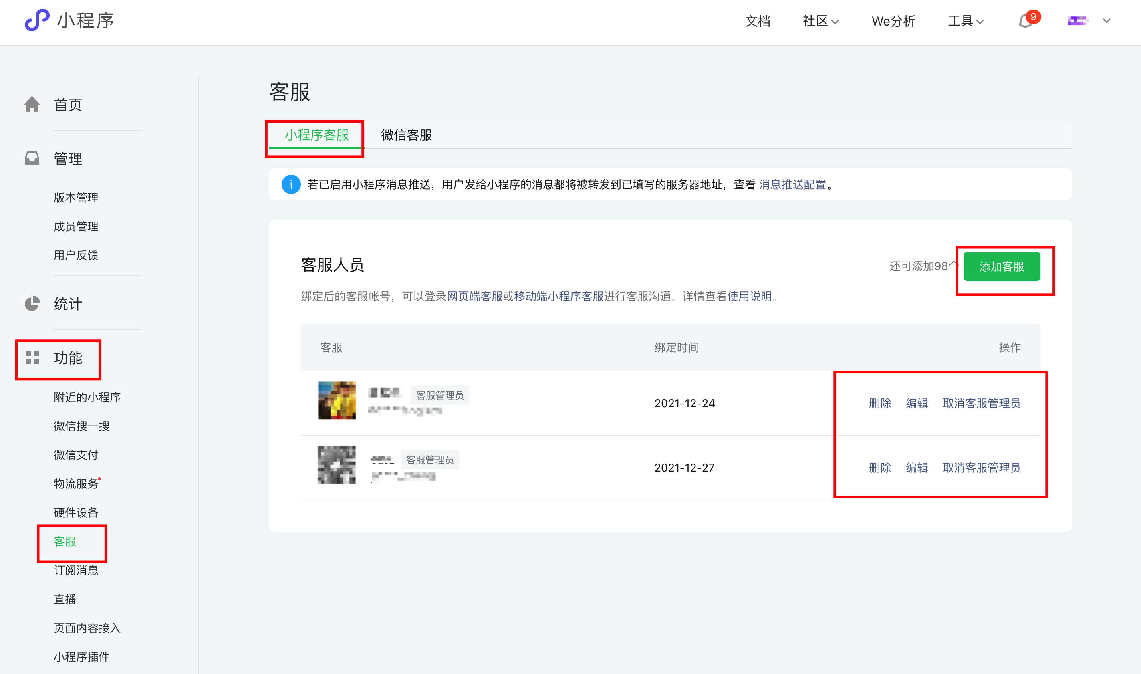Open 订阅消息 in the sidebar
Screen dimensions: 1141x674
click(x=76, y=571)
